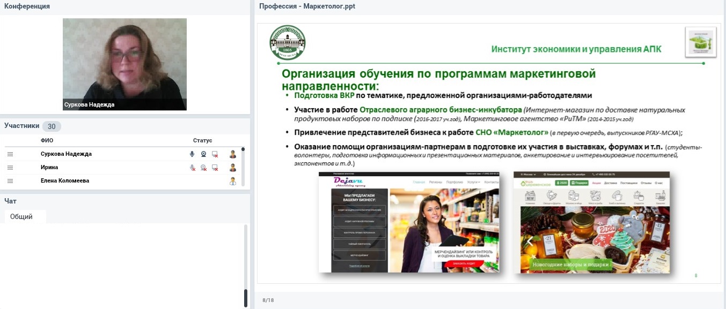Click the university logo on the slide
The height and width of the screenshot is (309, 726).
(287, 43)
